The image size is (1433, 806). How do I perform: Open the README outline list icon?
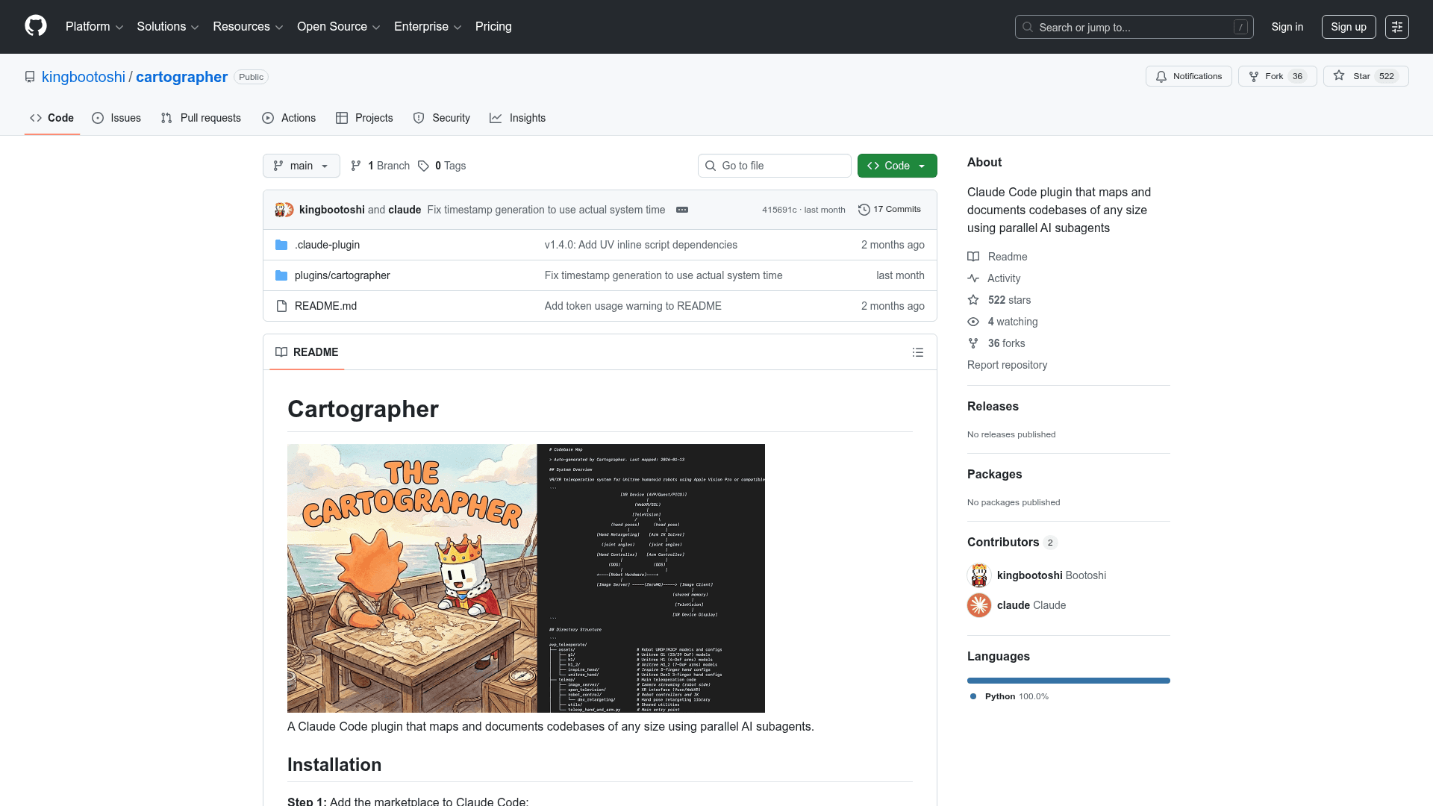[918, 352]
